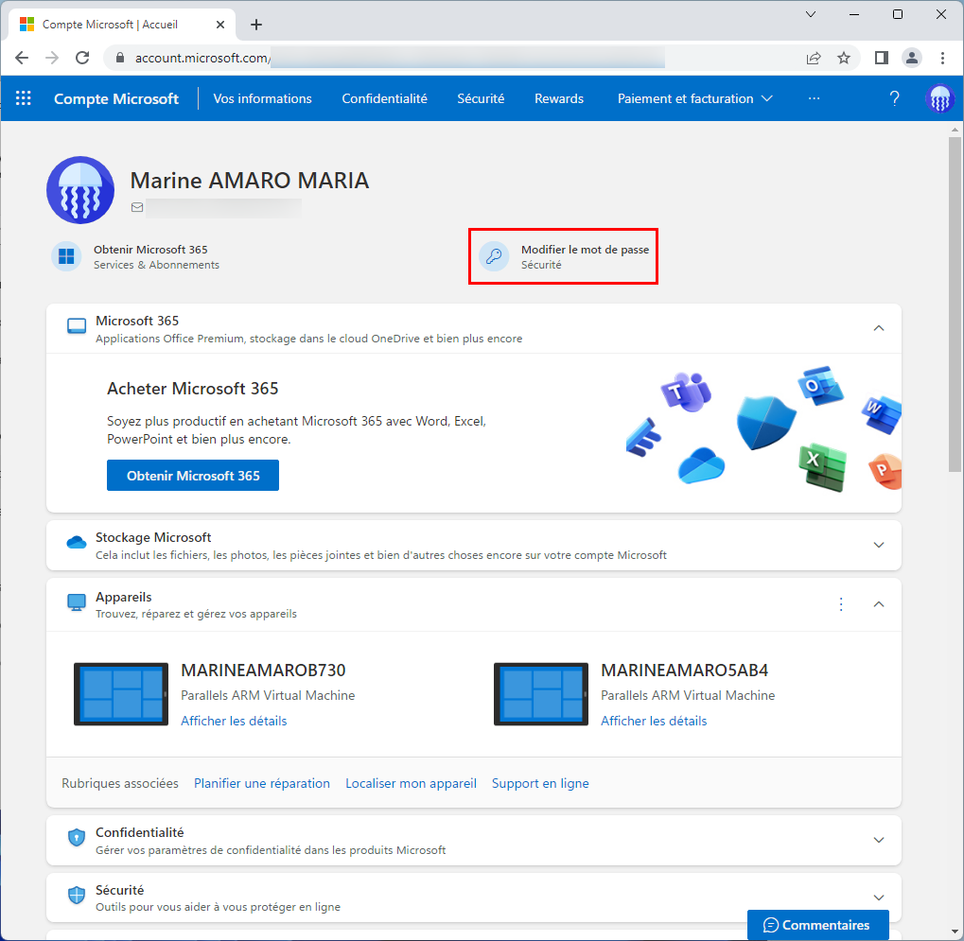Reload the page with the refresh icon
This screenshot has width=964, height=941.
coord(82,58)
